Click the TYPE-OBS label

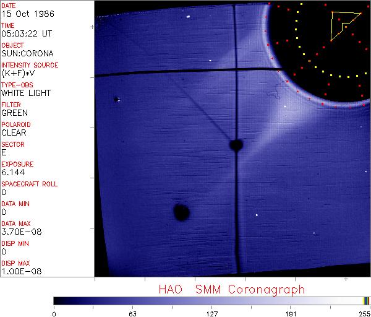(17, 85)
